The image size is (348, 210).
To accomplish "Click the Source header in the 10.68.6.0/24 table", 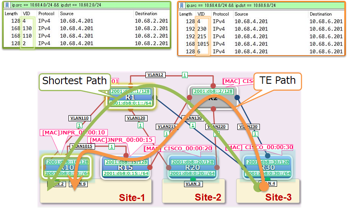I will [x=241, y=14].
